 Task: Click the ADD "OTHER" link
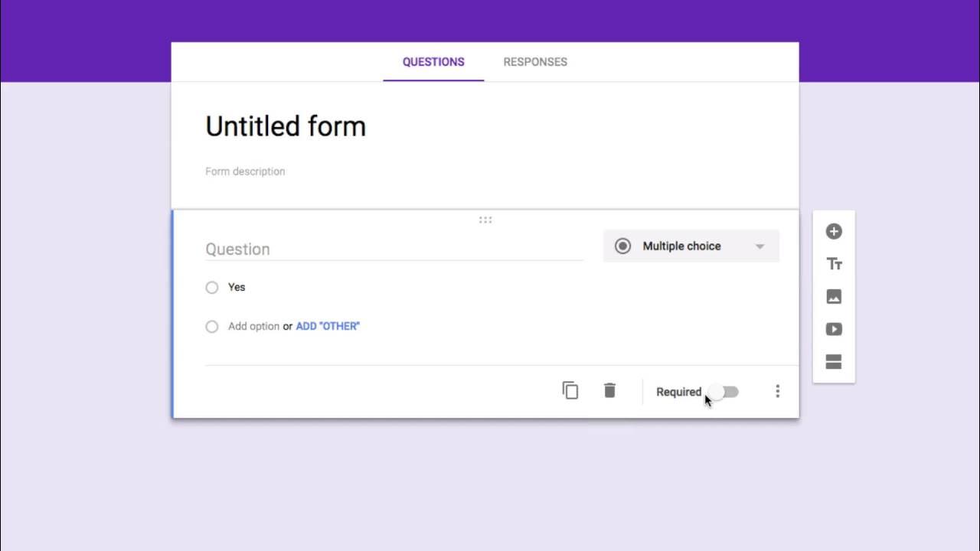tap(328, 326)
